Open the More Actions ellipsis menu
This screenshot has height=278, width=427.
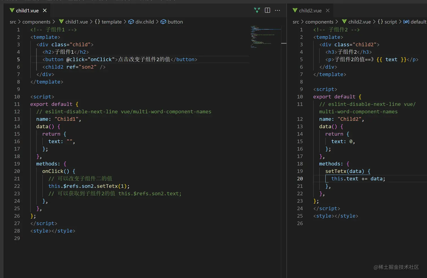[278, 10]
